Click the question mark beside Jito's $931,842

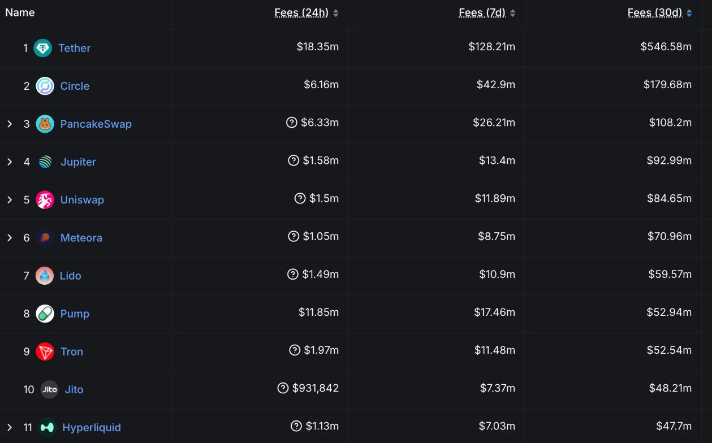click(x=283, y=388)
